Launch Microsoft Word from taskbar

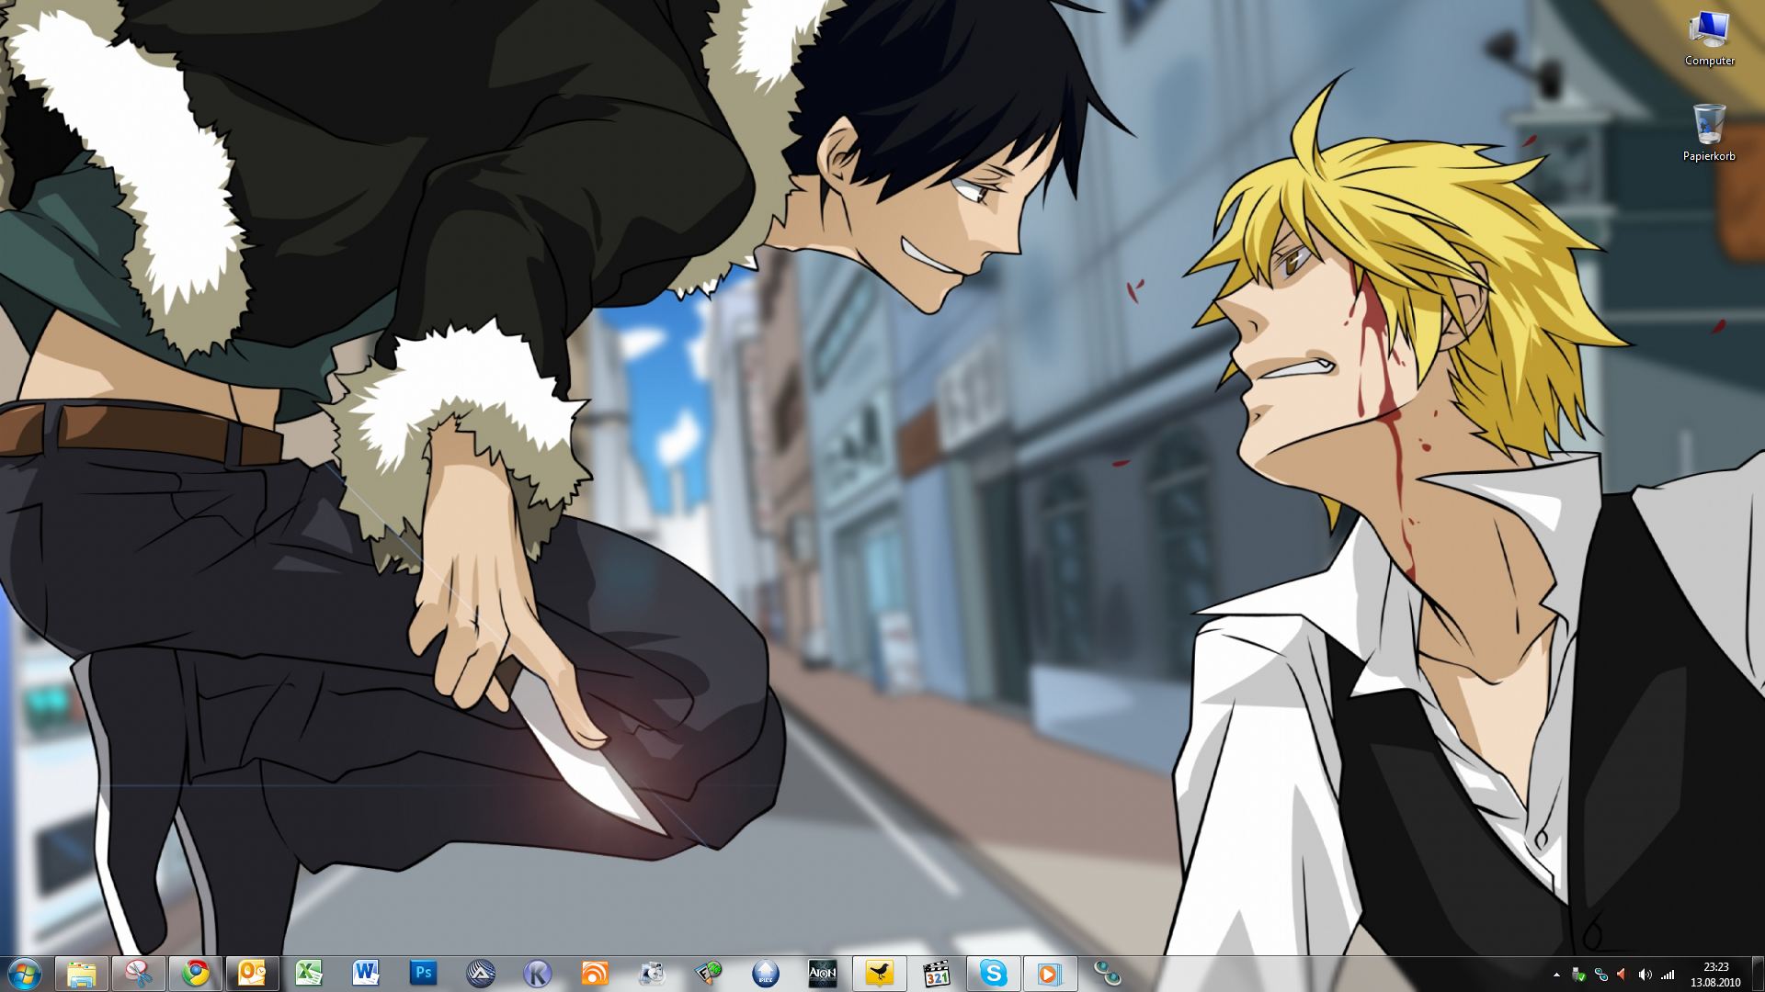point(366,973)
